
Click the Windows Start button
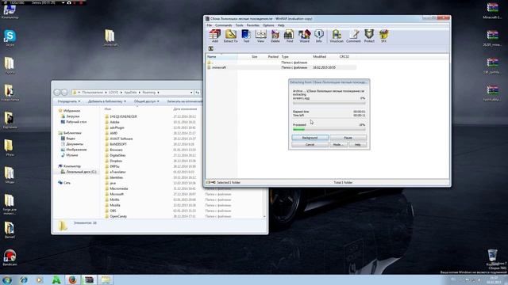click(x=7, y=279)
